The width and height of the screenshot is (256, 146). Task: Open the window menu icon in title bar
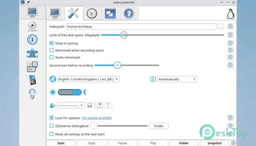coord(22,2)
